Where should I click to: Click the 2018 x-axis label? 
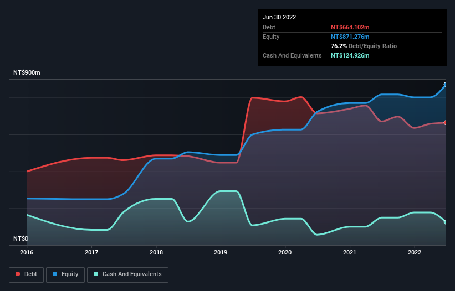click(x=156, y=252)
